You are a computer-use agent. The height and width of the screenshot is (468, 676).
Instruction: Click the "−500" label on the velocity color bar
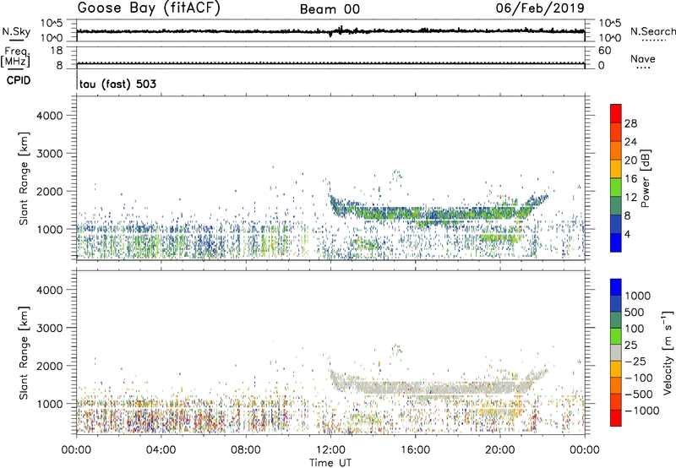point(638,395)
